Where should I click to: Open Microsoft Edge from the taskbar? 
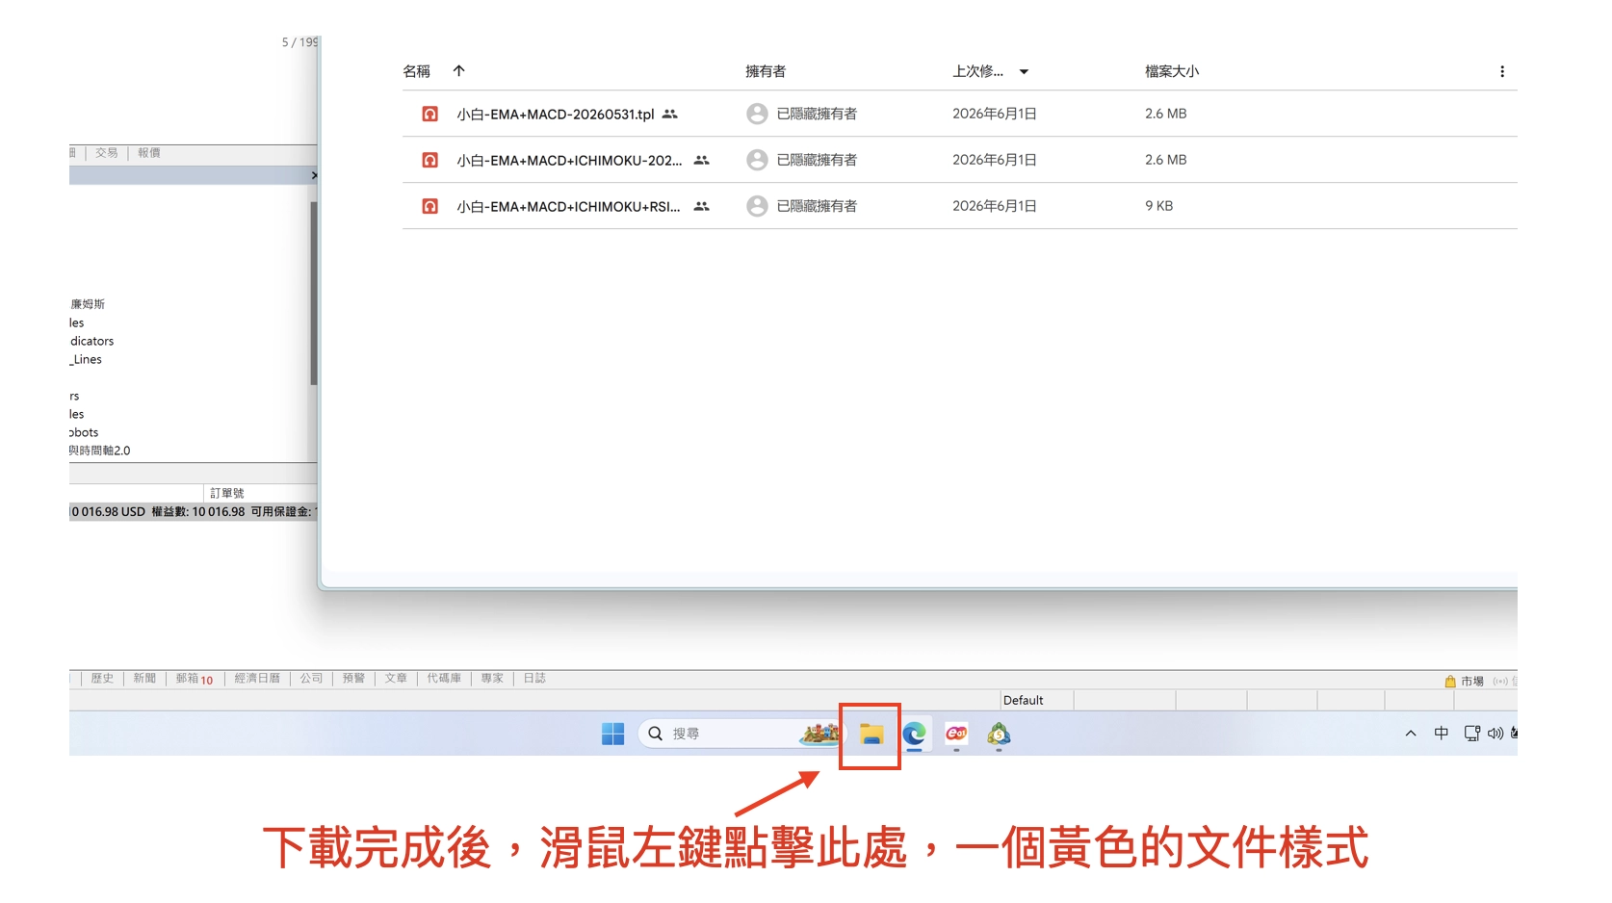[x=914, y=735]
